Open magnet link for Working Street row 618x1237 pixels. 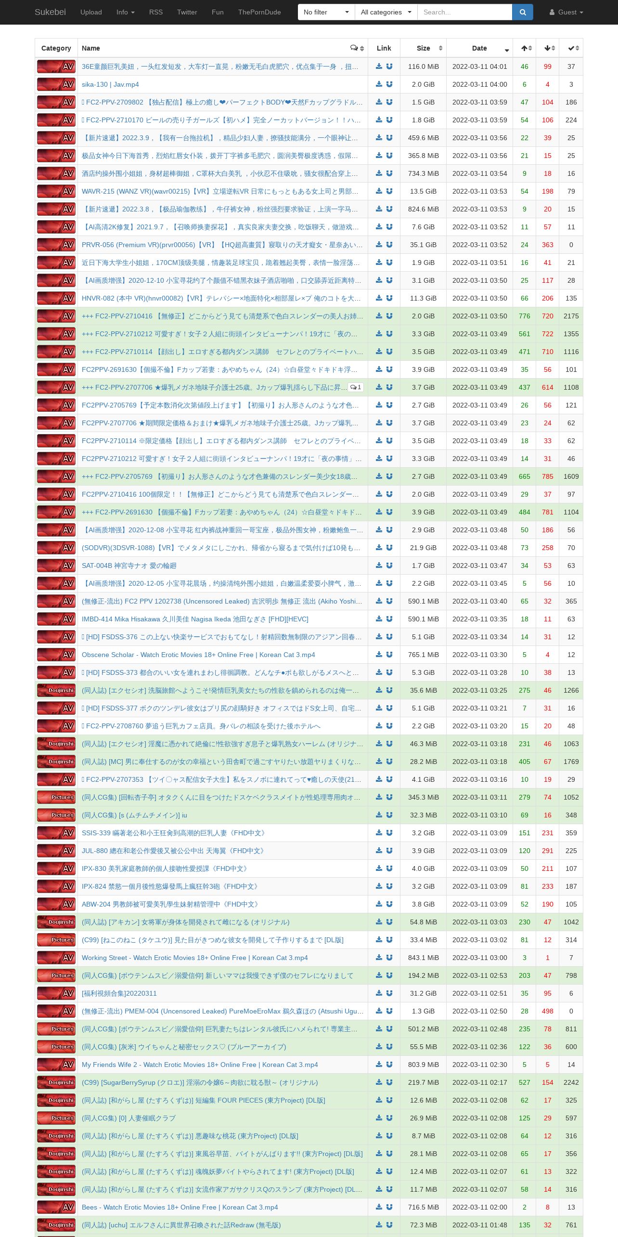click(389, 958)
